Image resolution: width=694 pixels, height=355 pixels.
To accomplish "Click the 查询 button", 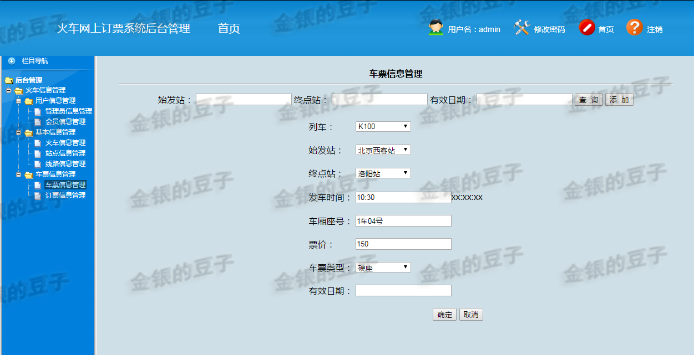I will [x=588, y=99].
